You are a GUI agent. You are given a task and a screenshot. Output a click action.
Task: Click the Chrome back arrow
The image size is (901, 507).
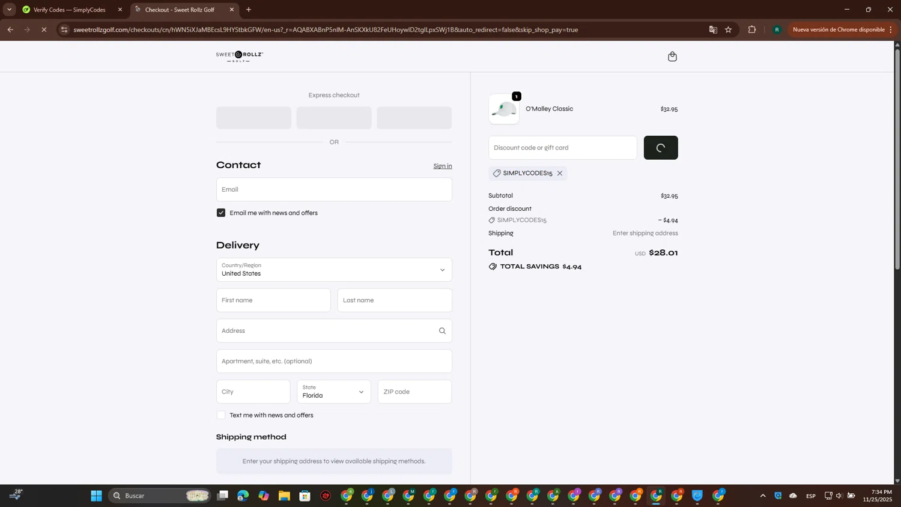pos(10,29)
